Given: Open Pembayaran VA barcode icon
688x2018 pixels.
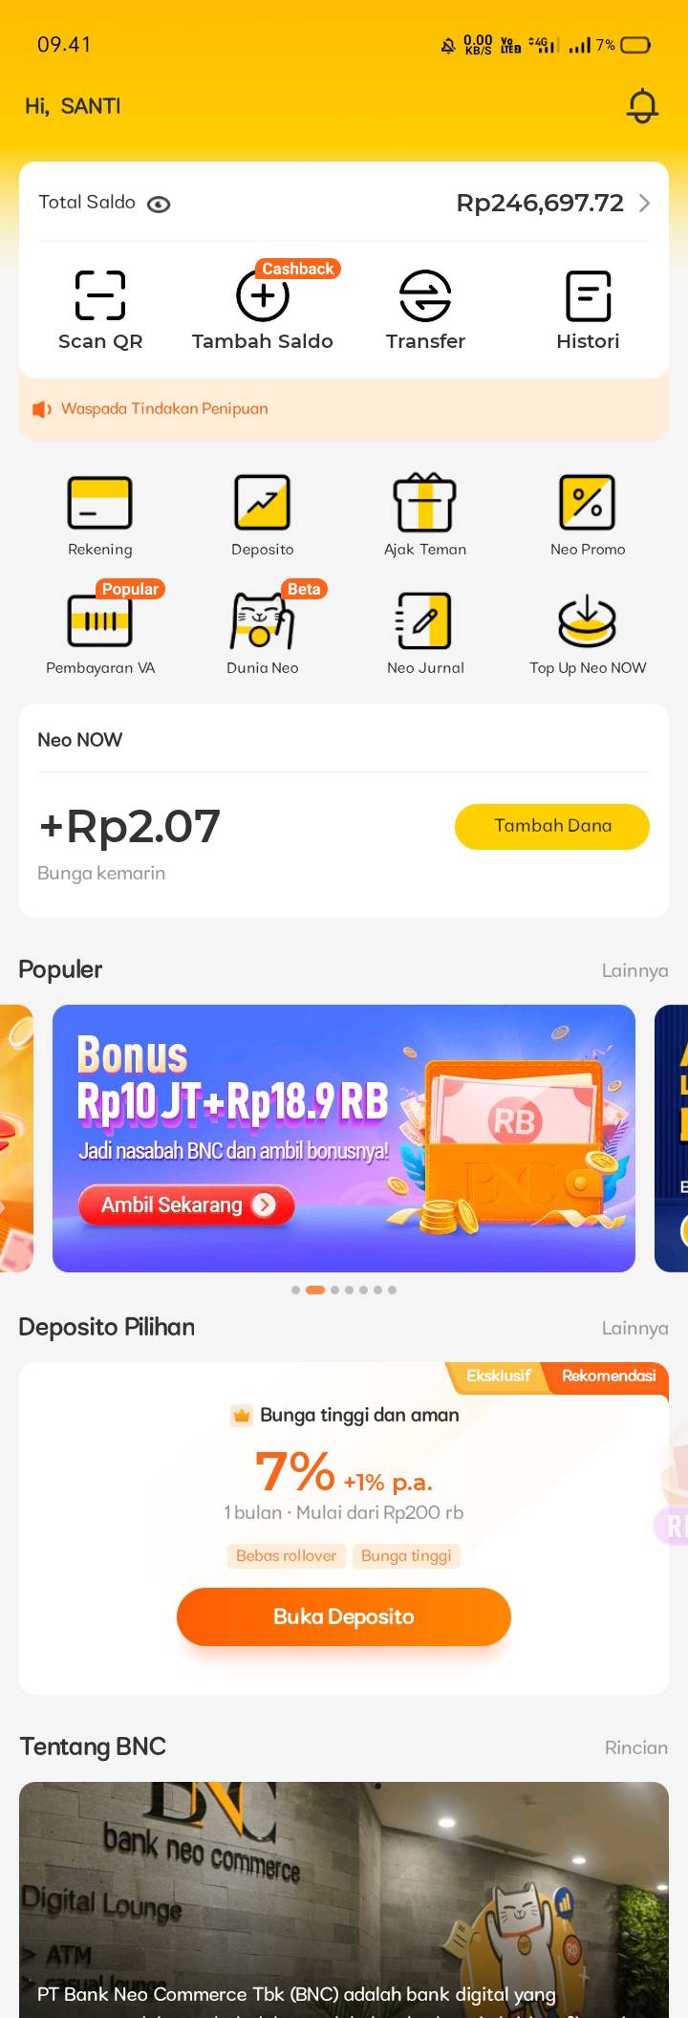Looking at the screenshot, I should [100, 620].
